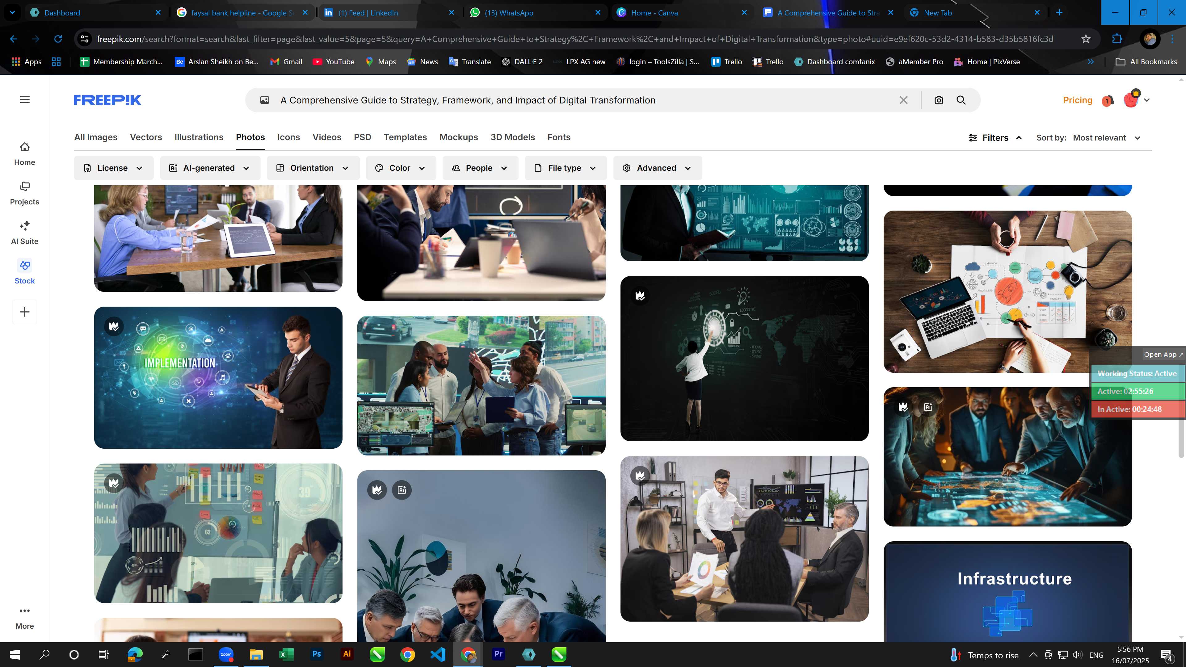Switch to the Illustrations tab
Viewport: 1186px width, 667px height.
199,137
